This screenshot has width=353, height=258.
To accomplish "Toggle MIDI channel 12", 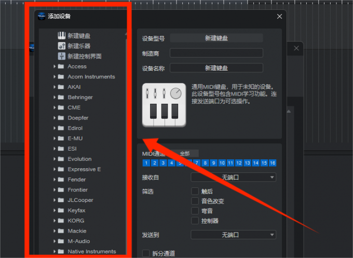I will click(239, 163).
